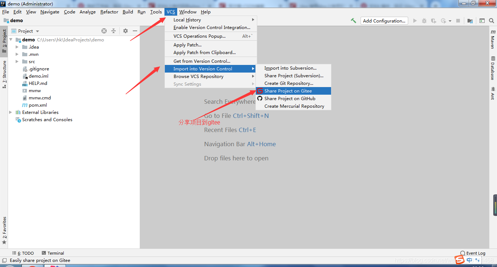The width and height of the screenshot is (497, 267).
Task: Click the demo breadcrumb in navigation bar
Action: [x=16, y=21]
